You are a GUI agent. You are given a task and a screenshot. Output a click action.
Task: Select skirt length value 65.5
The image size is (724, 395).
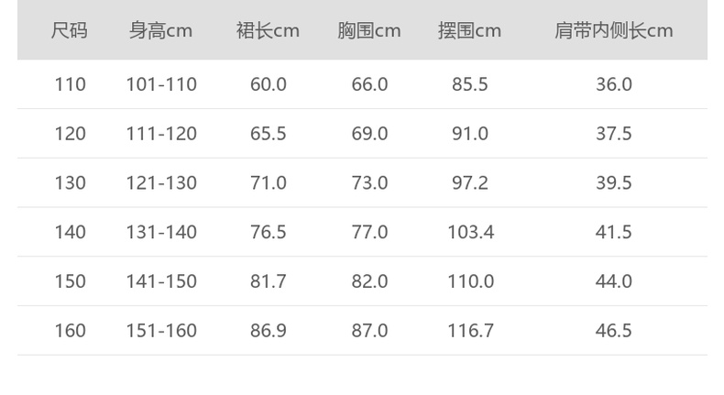coord(268,134)
